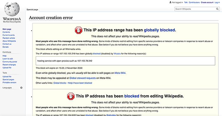Click the 'This block will expire on 15:23' text

pyautogui.click(x=59, y=68)
